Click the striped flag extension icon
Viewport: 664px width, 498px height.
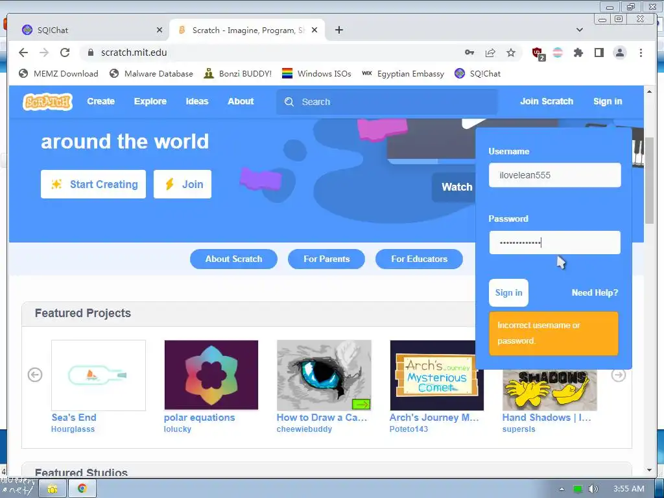(x=558, y=53)
